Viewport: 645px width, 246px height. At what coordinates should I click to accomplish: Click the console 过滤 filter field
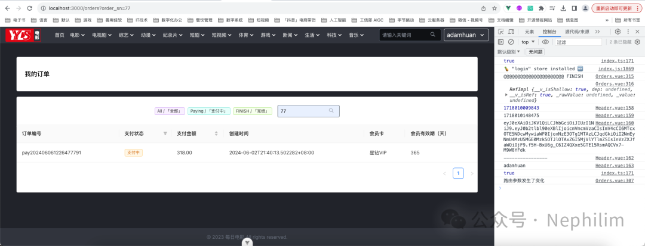pyautogui.click(x=578, y=42)
